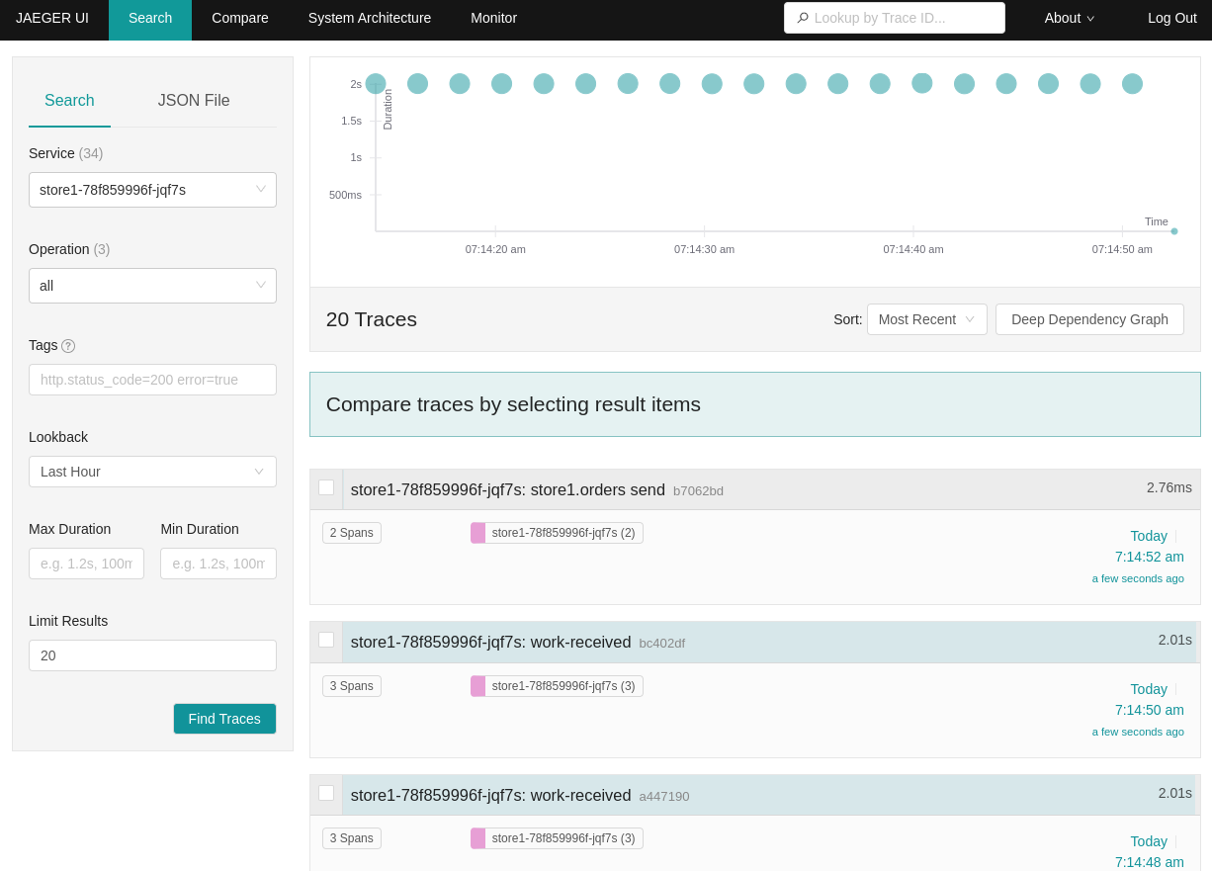Select the Search tab in the side panel
1212x871 pixels.
69,101
